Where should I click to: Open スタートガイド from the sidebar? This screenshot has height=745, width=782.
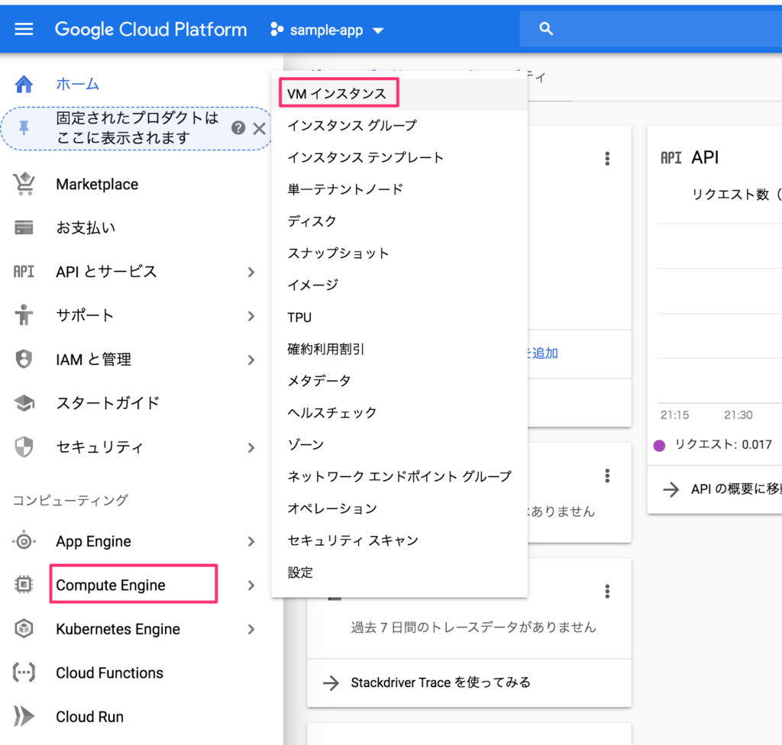pos(108,403)
